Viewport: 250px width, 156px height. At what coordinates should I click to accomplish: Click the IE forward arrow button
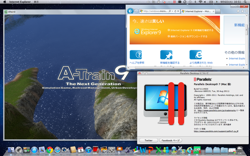[136, 11]
